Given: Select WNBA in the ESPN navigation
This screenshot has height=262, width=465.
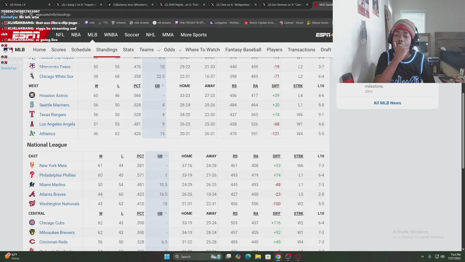Looking at the screenshot, I should pos(111,35).
